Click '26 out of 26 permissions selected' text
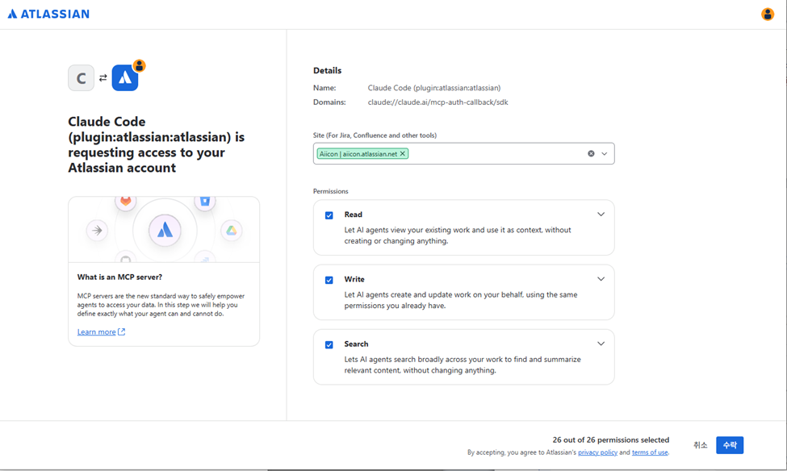This screenshot has height=471, width=787. (x=611, y=440)
